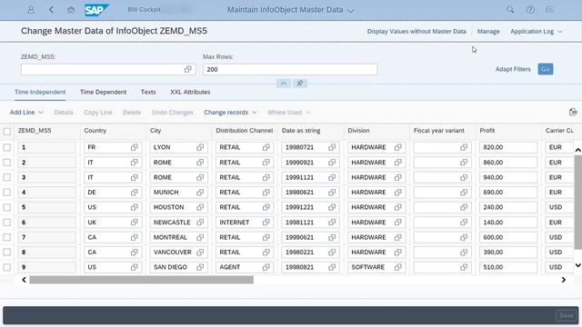Click the SAP logo
582x327 pixels.
click(x=96, y=10)
